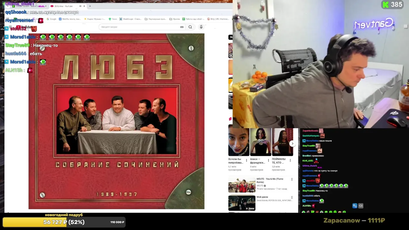This screenshot has width=409, height=230.
Task: Click the donation goal progress bar
Action: point(64,222)
